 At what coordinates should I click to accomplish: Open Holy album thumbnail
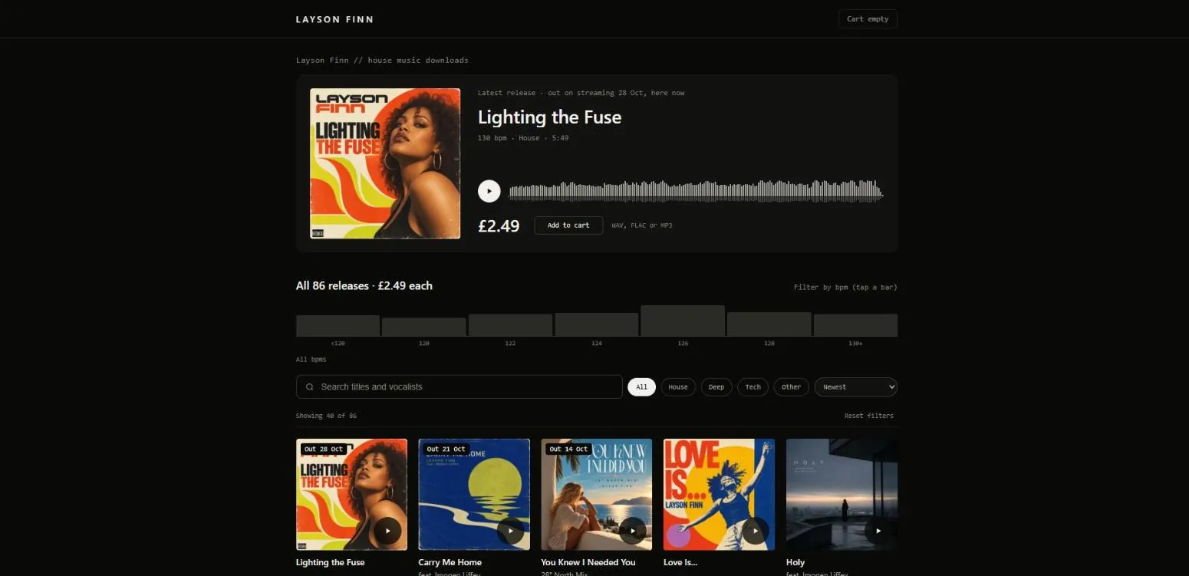[842, 494]
